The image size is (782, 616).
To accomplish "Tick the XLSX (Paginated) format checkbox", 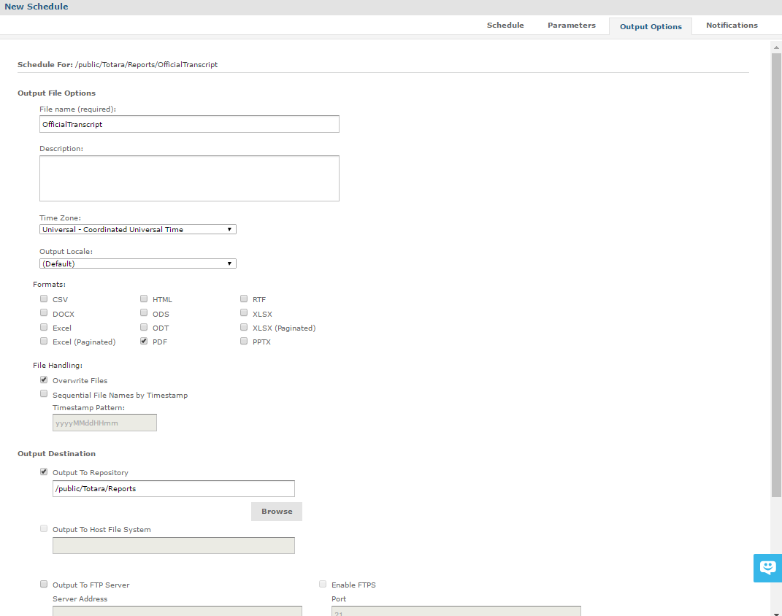I will pyautogui.click(x=244, y=328).
